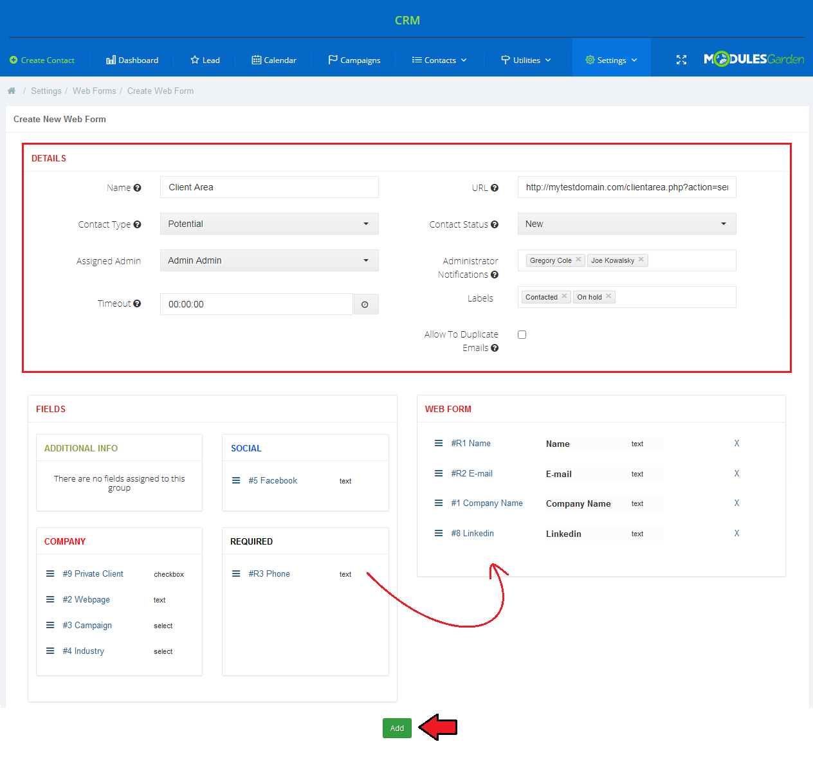Open the Contact Type dropdown
The width and height of the screenshot is (813, 760).
point(269,224)
